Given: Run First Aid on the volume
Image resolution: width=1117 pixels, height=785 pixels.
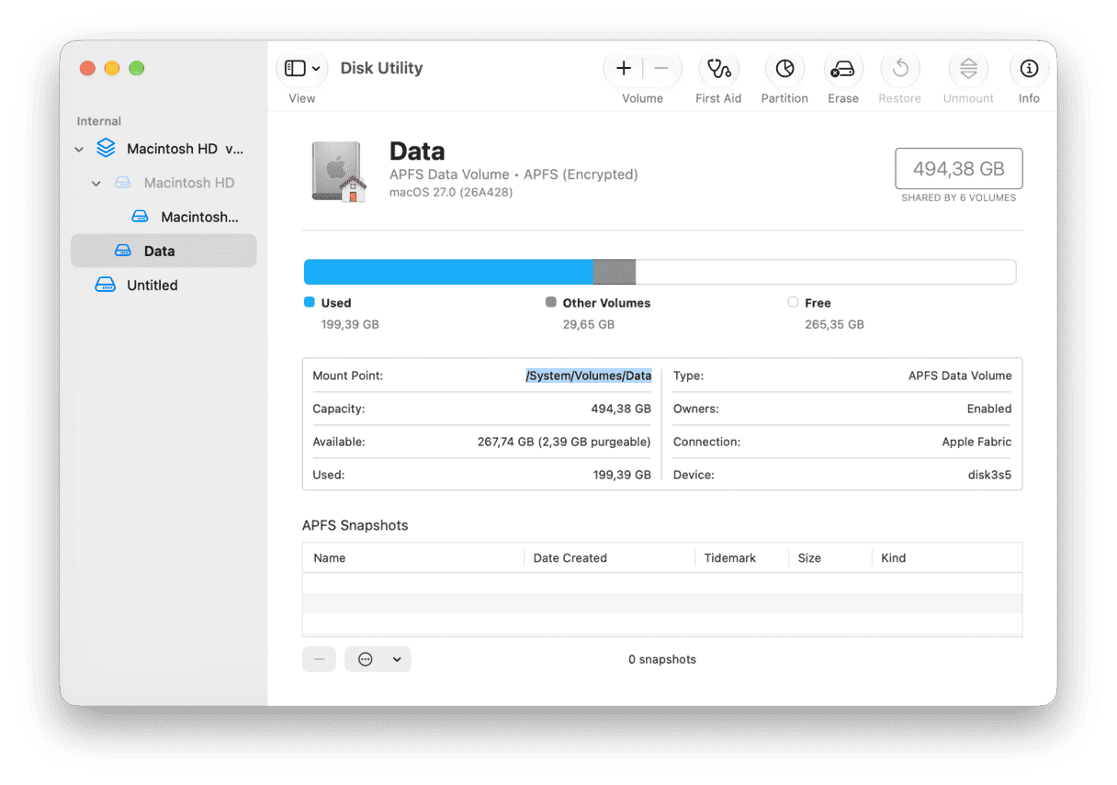Looking at the screenshot, I should pyautogui.click(x=718, y=68).
